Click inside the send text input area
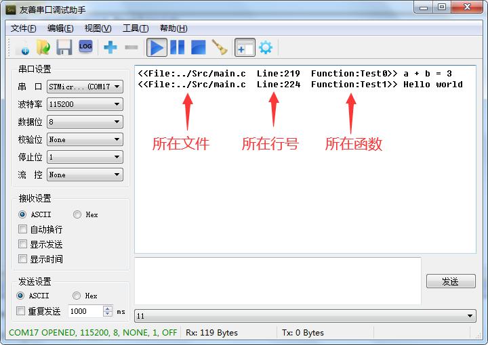This screenshot has width=488, height=345. [x=278, y=281]
